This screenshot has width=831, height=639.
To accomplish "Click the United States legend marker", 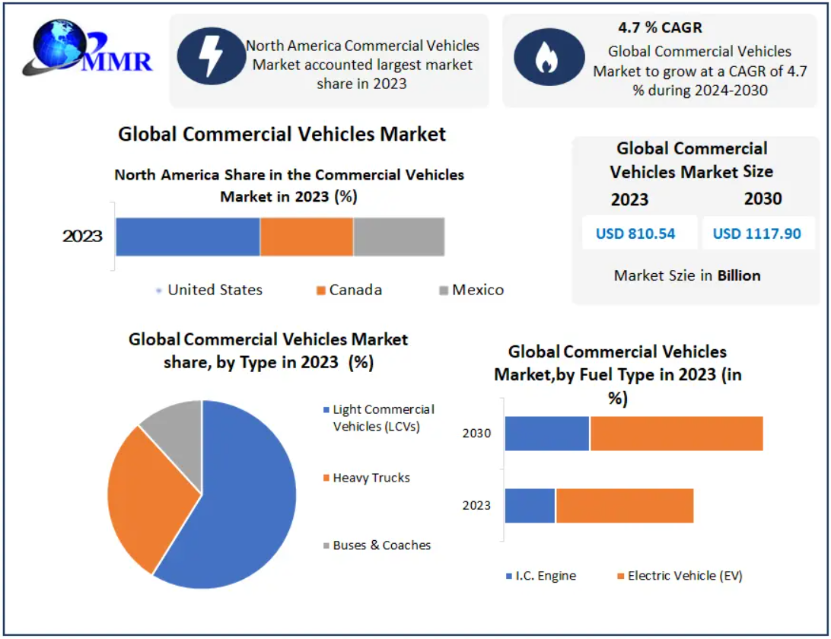I will (158, 291).
